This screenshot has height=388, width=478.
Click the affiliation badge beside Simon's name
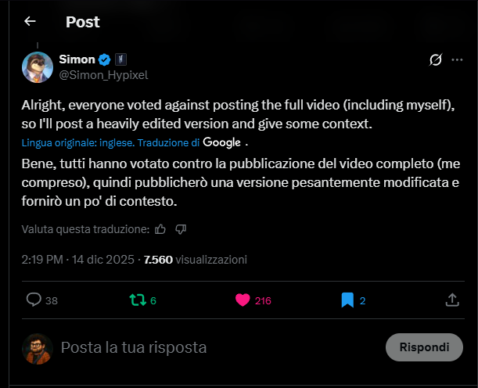120,59
